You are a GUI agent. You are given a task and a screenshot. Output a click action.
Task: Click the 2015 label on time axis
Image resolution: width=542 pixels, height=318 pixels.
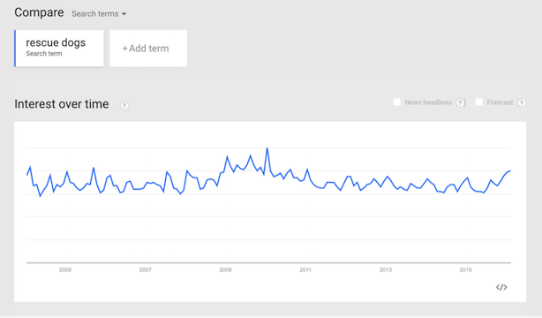(x=465, y=270)
